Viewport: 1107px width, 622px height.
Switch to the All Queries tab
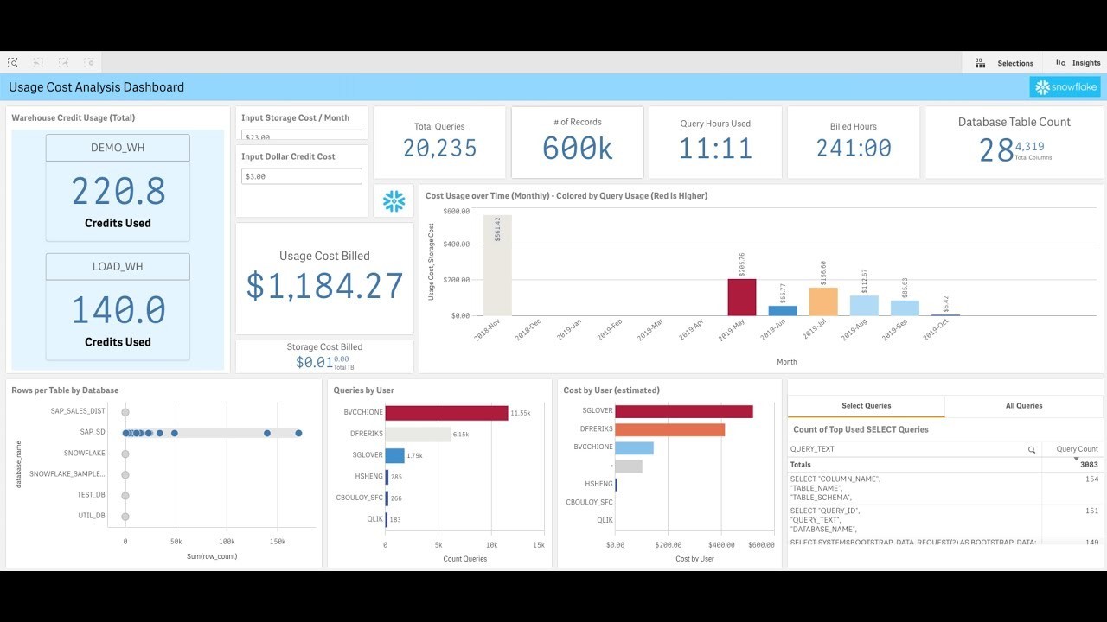tap(1024, 406)
